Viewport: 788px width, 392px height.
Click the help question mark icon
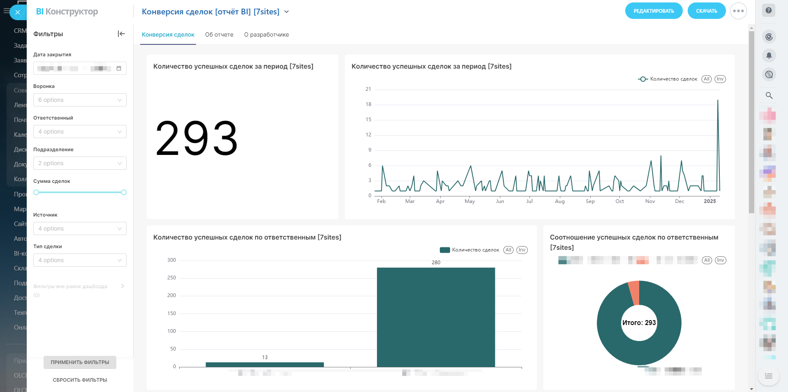tap(769, 10)
